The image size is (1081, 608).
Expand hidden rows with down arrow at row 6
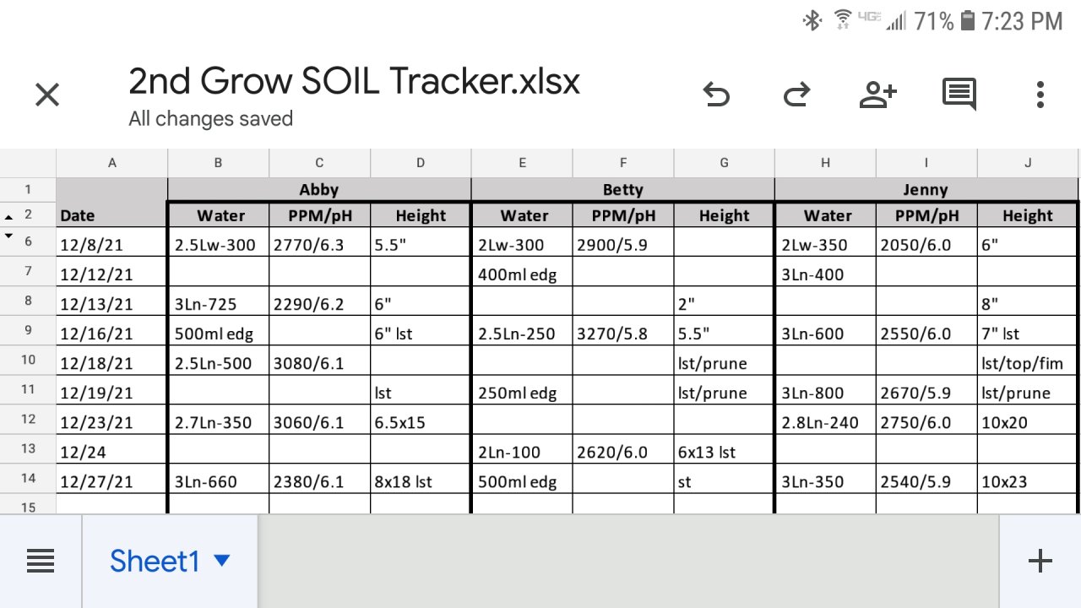9,236
